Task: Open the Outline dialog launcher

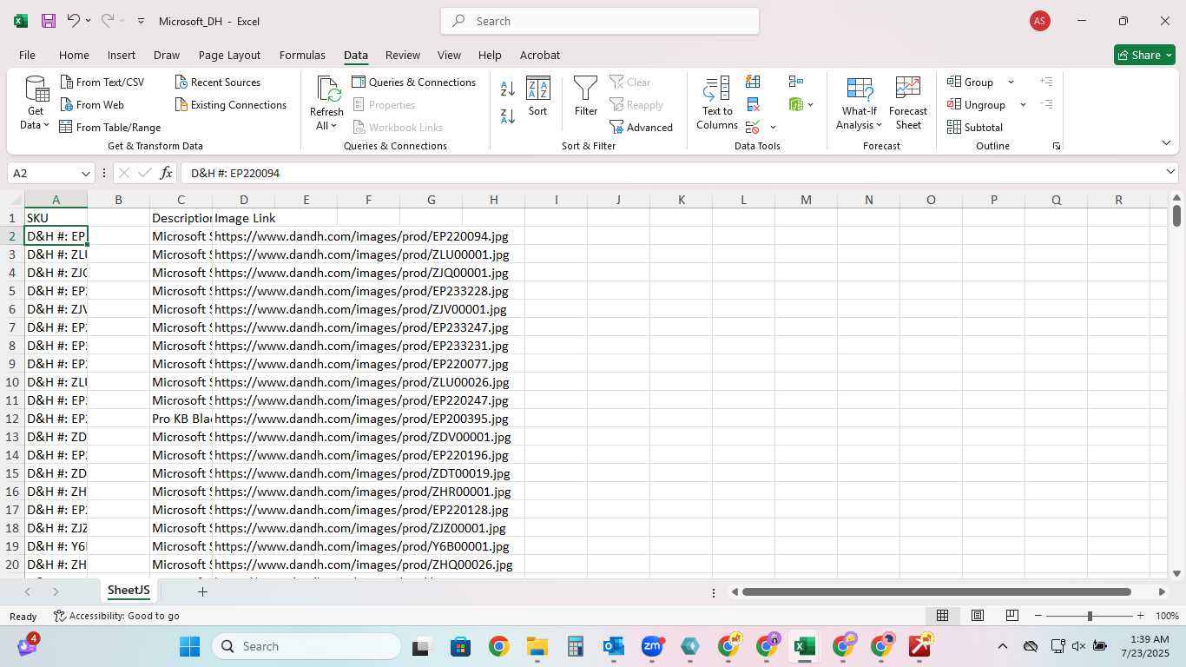Action: tap(1057, 146)
